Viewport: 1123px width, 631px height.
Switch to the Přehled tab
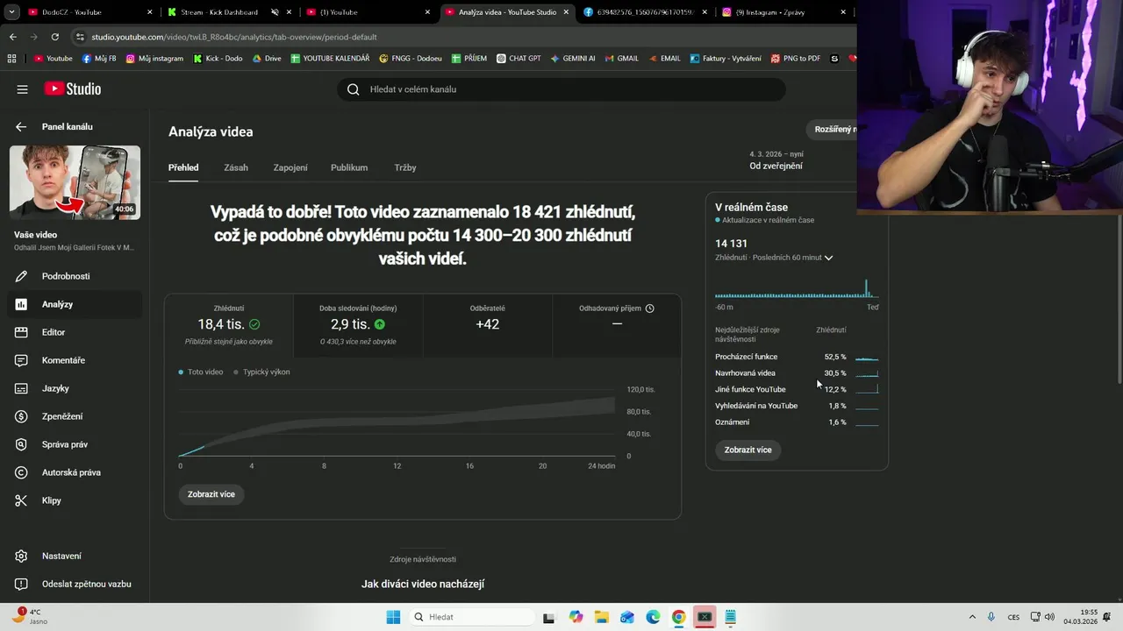[183, 167]
